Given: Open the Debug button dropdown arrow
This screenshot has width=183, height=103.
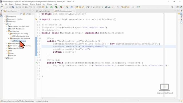Looking at the screenshot, I should [x=49, y=7].
